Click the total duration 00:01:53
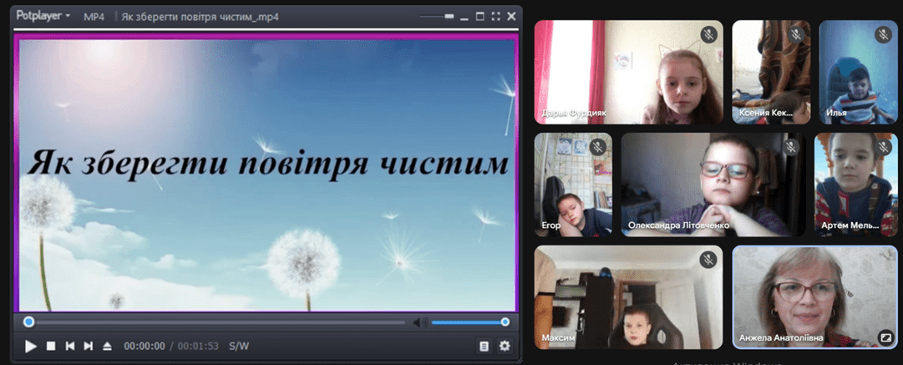Viewport: 903px width, 365px height. (198, 347)
